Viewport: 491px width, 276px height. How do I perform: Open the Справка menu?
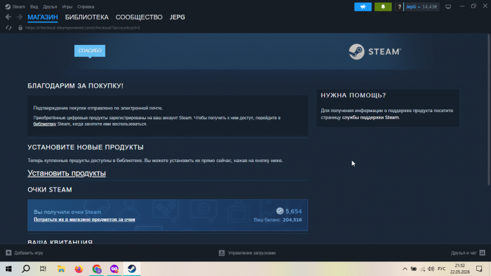point(86,6)
